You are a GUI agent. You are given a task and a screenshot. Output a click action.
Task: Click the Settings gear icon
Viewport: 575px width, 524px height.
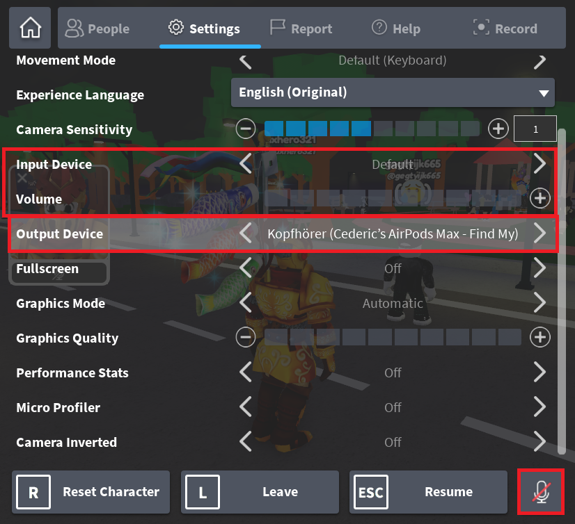pos(176,28)
